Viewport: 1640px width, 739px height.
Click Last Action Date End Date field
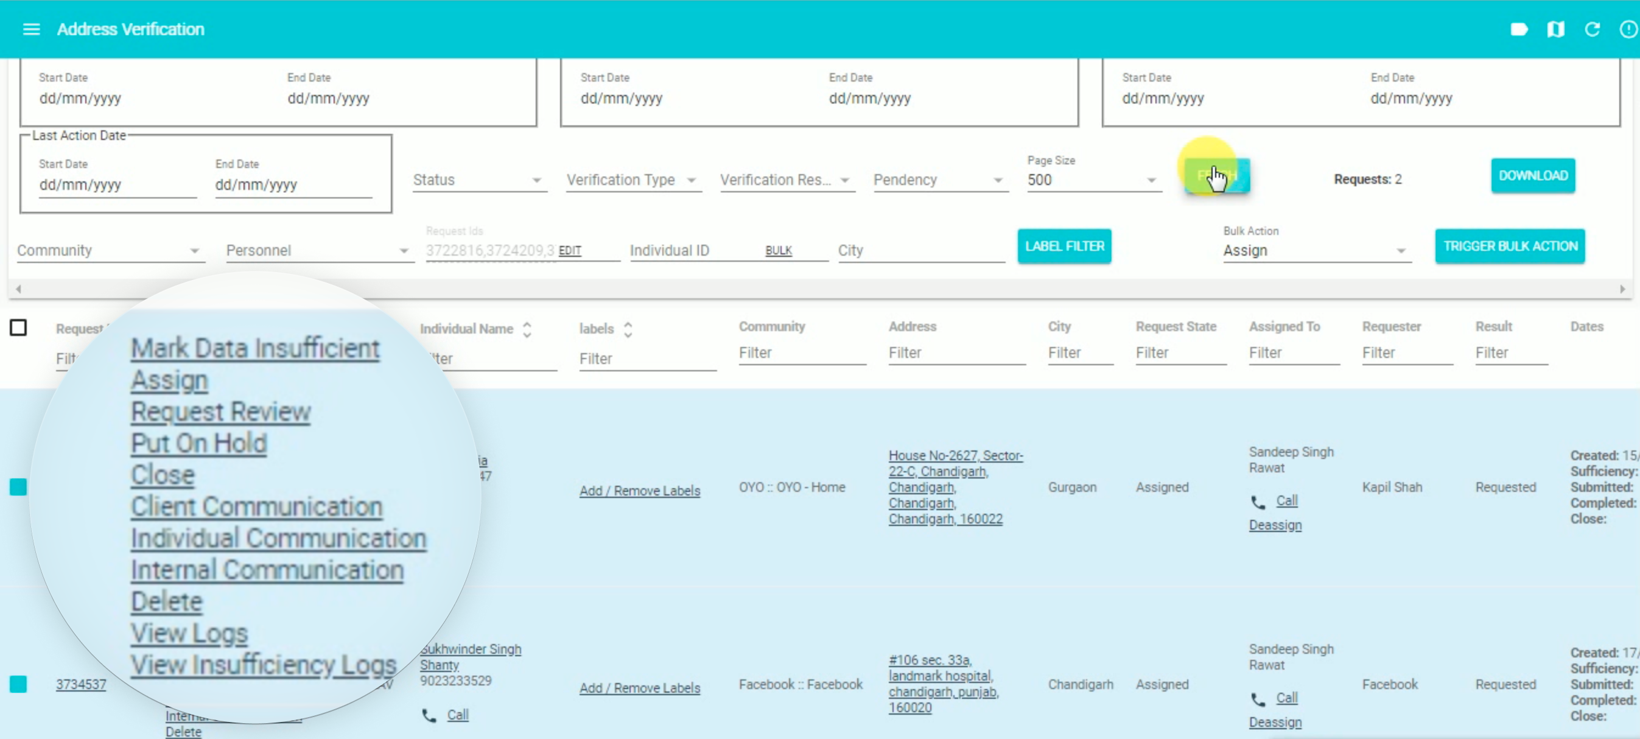click(293, 185)
